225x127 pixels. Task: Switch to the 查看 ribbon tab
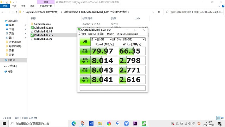(32, 6)
